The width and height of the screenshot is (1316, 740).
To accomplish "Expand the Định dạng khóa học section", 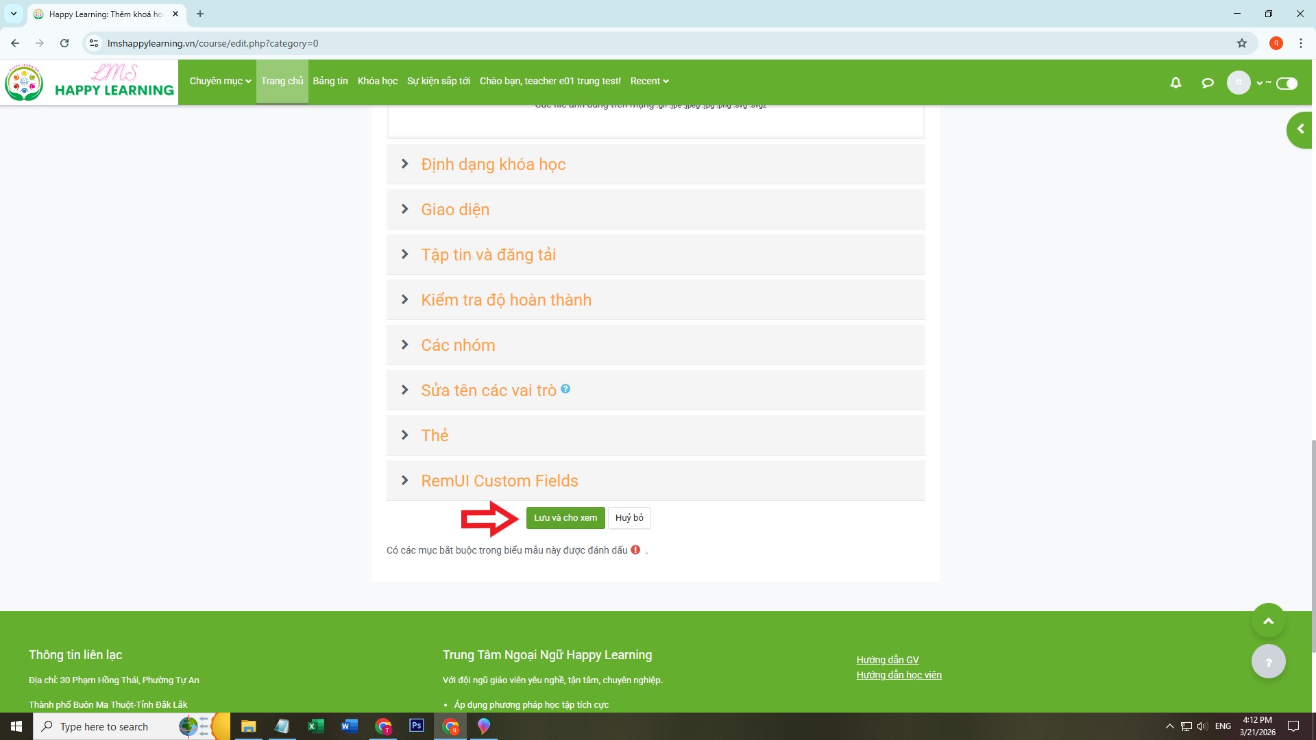I will (x=493, y=164).
